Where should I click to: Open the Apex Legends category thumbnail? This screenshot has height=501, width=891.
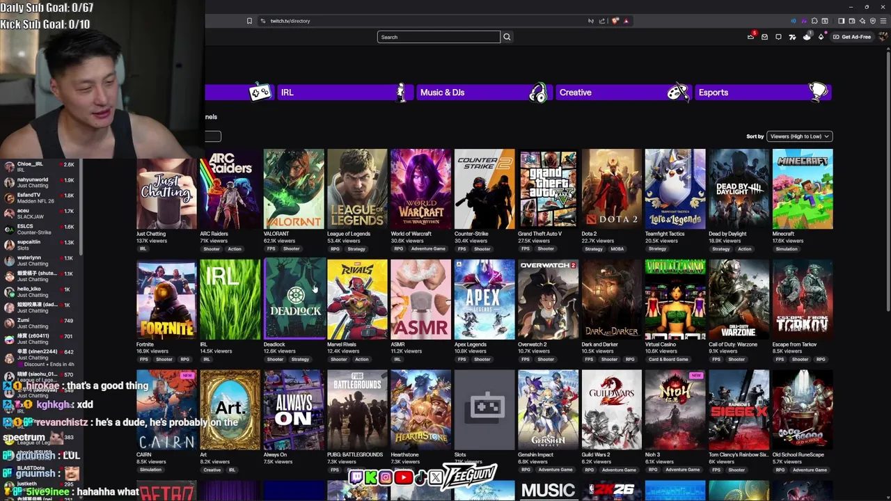point(484,300)
